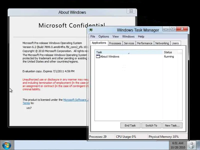
Task: Switch to the Processes tab
Action: (115, 43)
